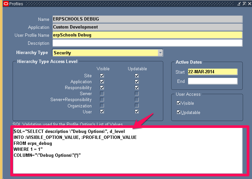Toggle Site Visible checkbox
This screenshot has height=179, width=252.
pos(102,76)
